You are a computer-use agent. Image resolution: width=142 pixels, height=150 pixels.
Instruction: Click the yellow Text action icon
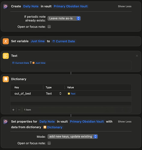click(6, 56)
